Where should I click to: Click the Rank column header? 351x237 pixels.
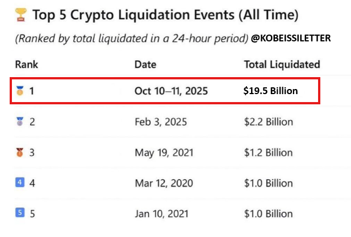pos(26,64)
